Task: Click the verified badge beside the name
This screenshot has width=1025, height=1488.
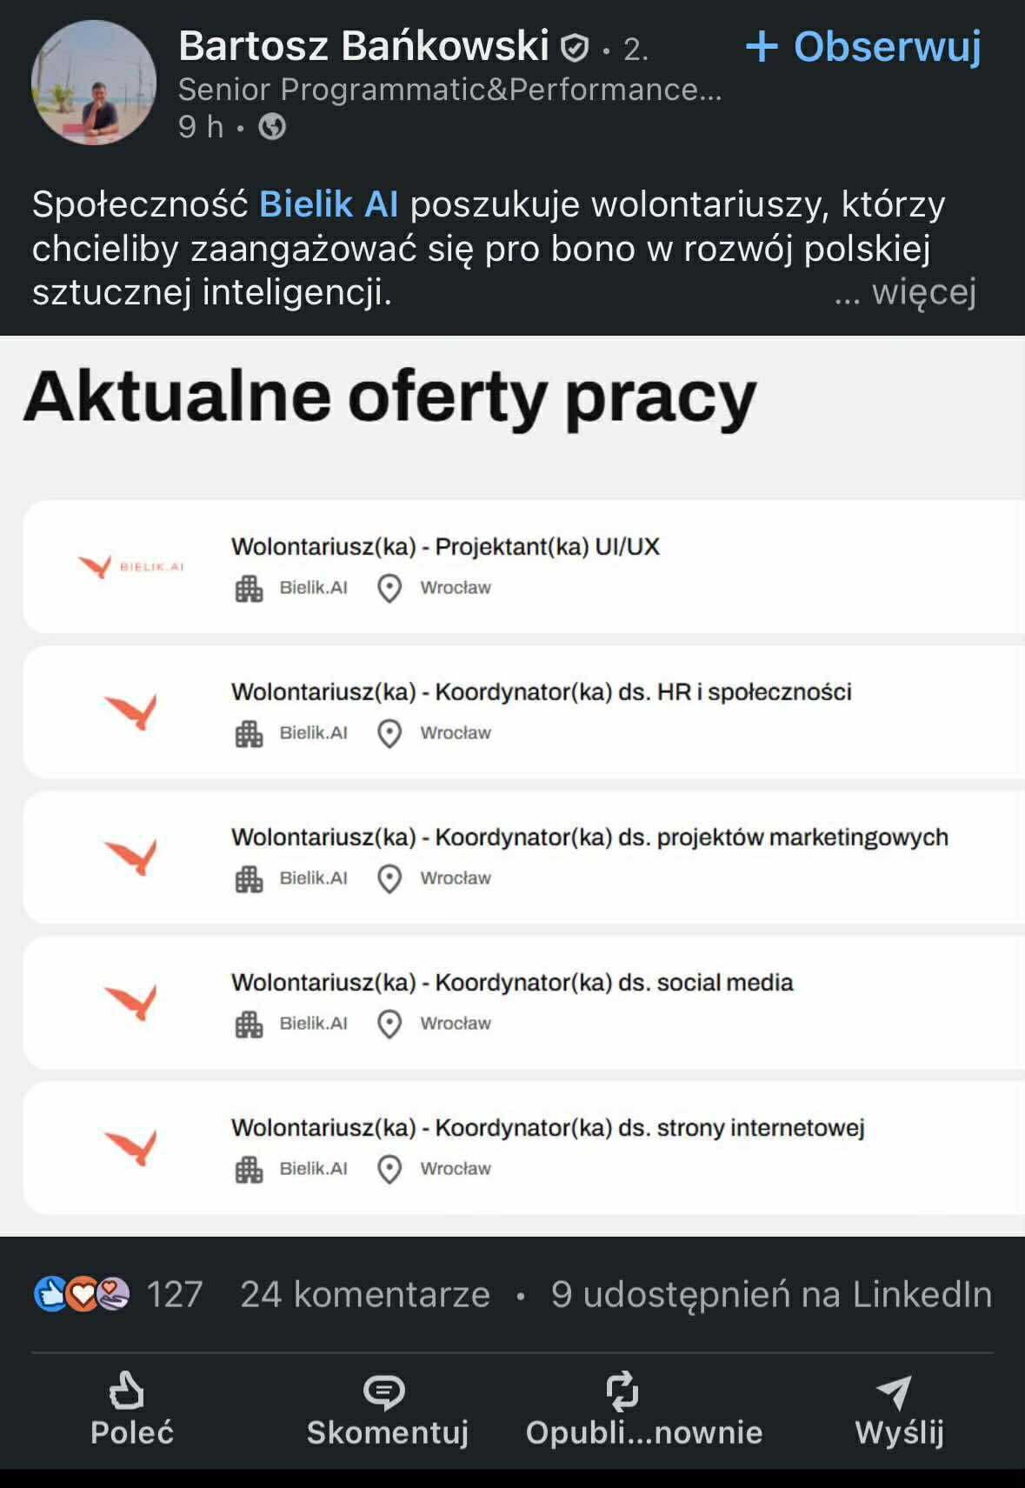Action: 575,48
